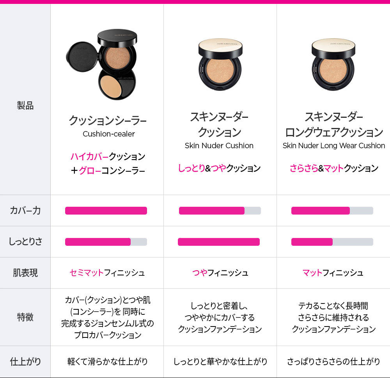
Task: Select the クッションシーラー product title
Action: pyautogui.click(x=108, y=121)
